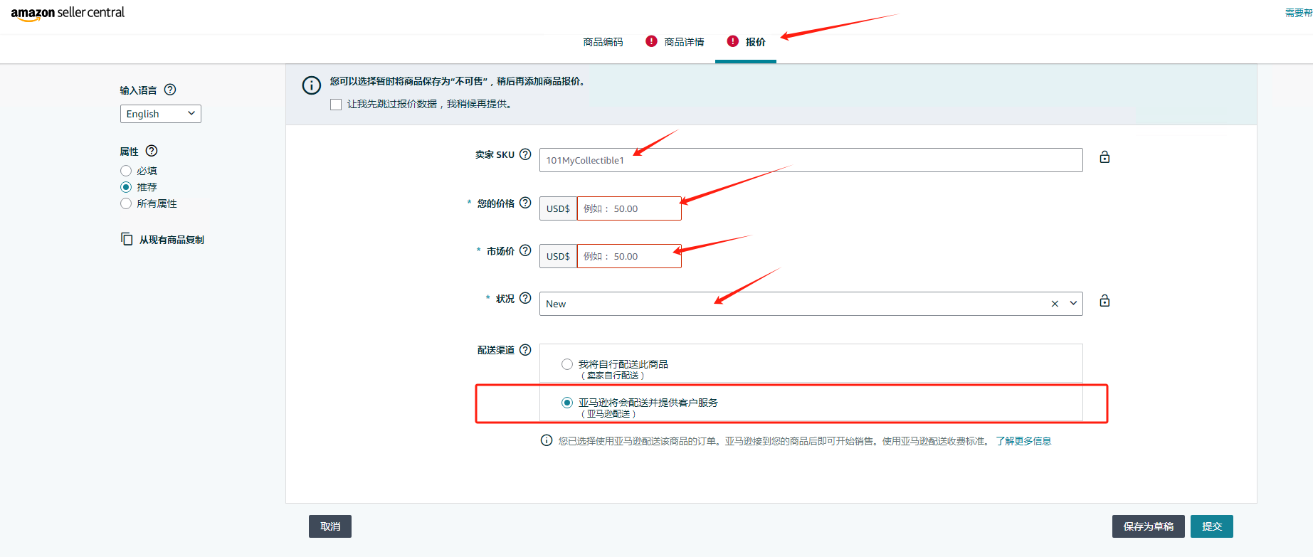
Task: Open help icon beside 属性
Action: (152, 151)
